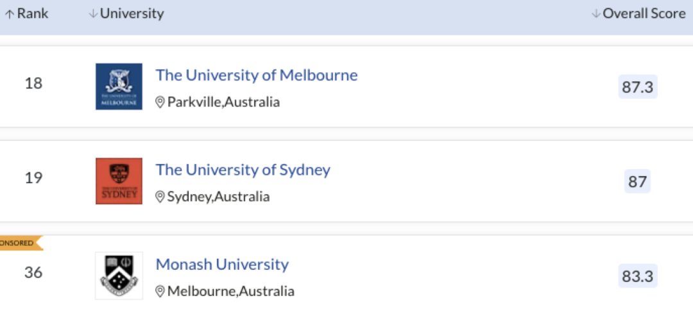
Task: Click location pin icon beside Sydney,Australia
Action: point(160,197)
